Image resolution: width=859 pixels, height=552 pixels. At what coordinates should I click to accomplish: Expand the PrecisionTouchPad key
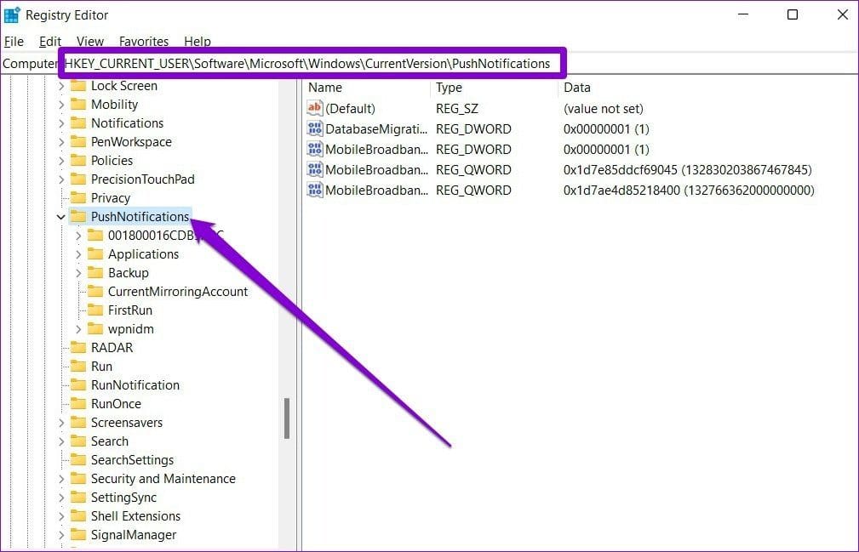click(x=61, y=179)
